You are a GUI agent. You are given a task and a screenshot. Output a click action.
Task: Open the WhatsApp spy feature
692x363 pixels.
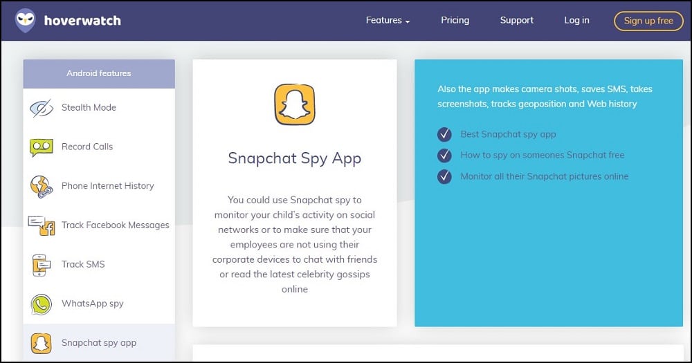[93, 304]
